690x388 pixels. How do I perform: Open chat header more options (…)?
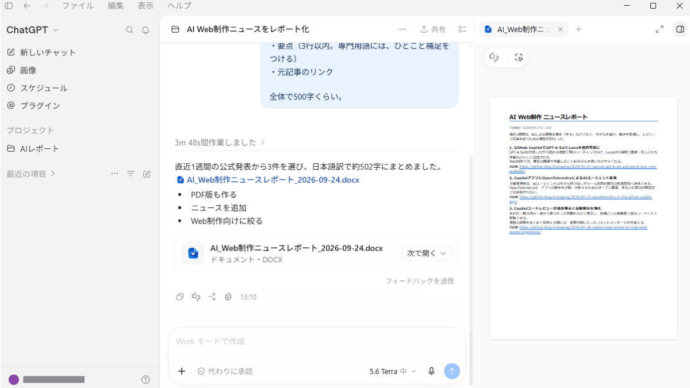[x=402, y=29]
